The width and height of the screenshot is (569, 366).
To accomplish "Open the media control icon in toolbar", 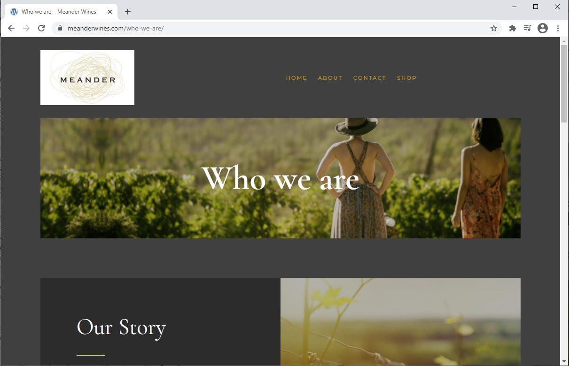I will pyautogui.click(x=528, y=28).
